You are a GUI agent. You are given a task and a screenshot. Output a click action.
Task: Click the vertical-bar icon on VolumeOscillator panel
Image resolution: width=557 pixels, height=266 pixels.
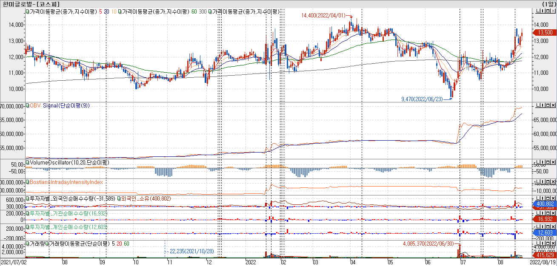click(x=543, y=162)
